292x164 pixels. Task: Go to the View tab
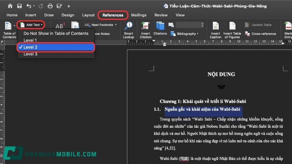click(180, 15)
